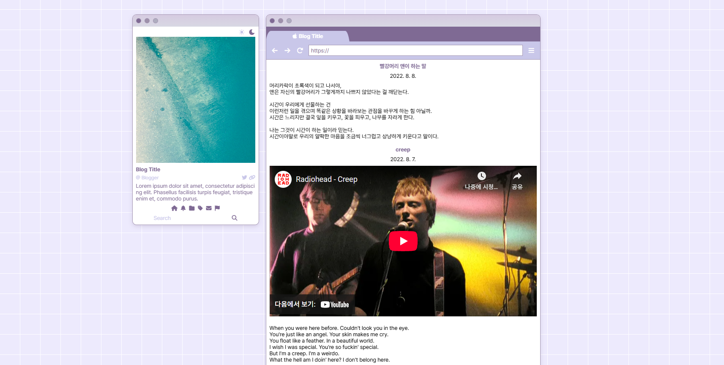Go back with the left arrow

tap(275, 50)
